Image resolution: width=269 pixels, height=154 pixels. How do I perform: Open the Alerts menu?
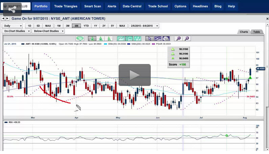[x=112, y=6]
